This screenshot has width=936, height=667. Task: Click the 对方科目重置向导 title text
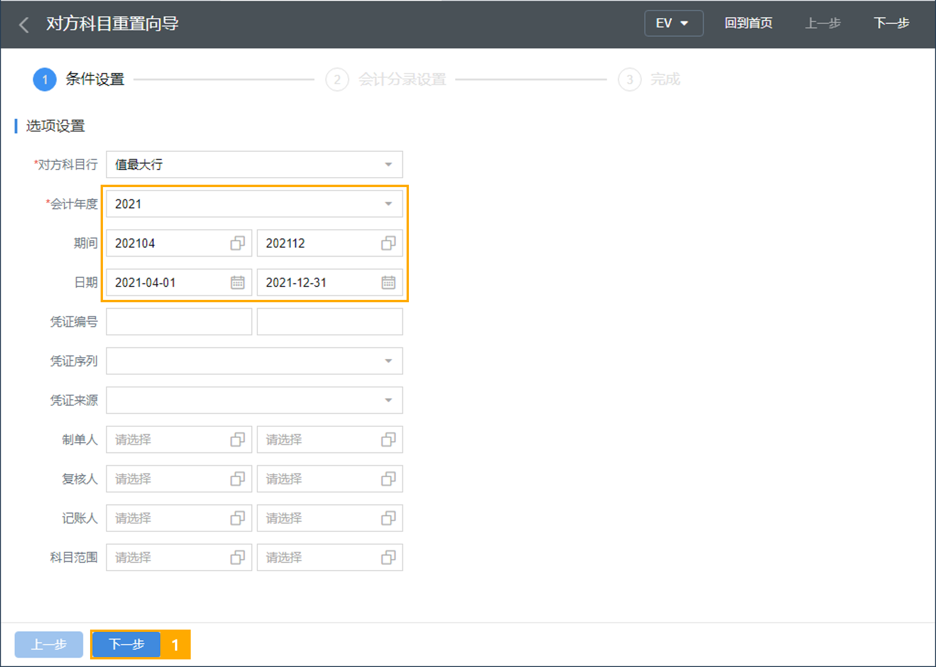(x=112, y=23)
